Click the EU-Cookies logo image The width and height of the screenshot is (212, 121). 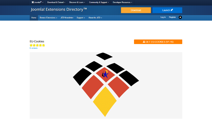pyautogui.click(x=106, y=86)
